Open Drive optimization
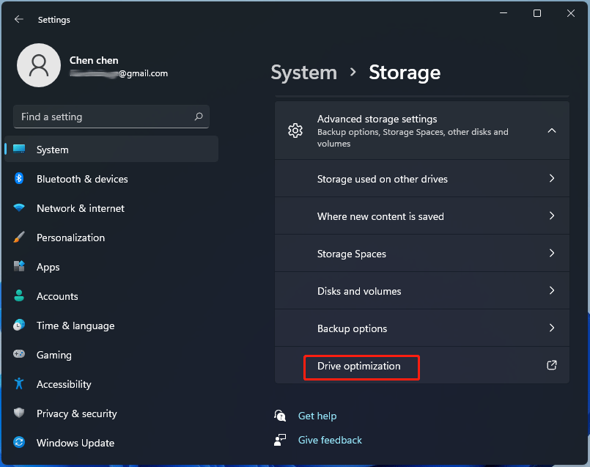The image size is (590, 467). coord(422,366)
